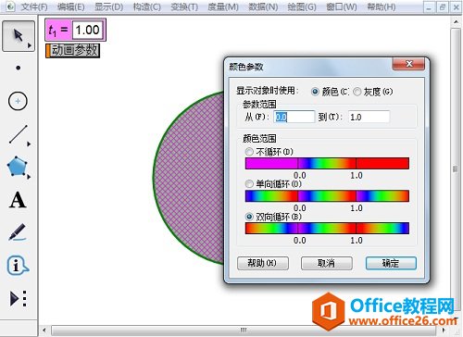Open the Custom tools menu
Viewport: 463px width, 337px height.
[x=19, y=298]
